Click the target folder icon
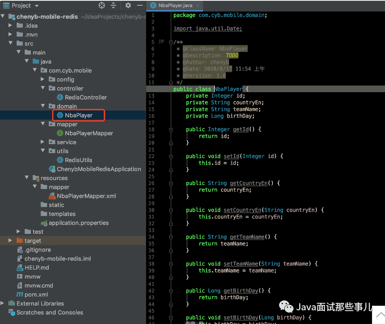This screenshot has width=385, height=324. coord(19,240)
